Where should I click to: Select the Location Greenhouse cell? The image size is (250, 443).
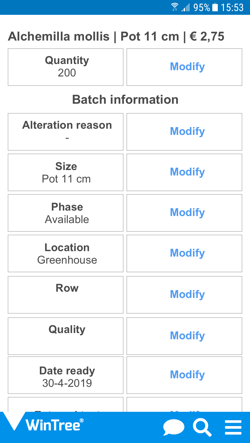click(x=66, y=253)
